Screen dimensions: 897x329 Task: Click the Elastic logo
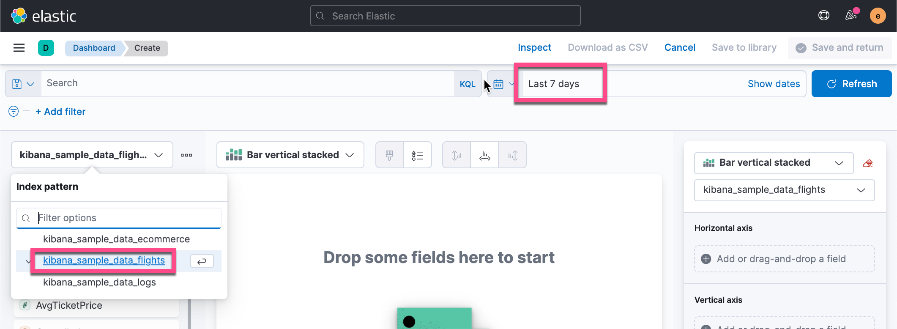[44, 16]
